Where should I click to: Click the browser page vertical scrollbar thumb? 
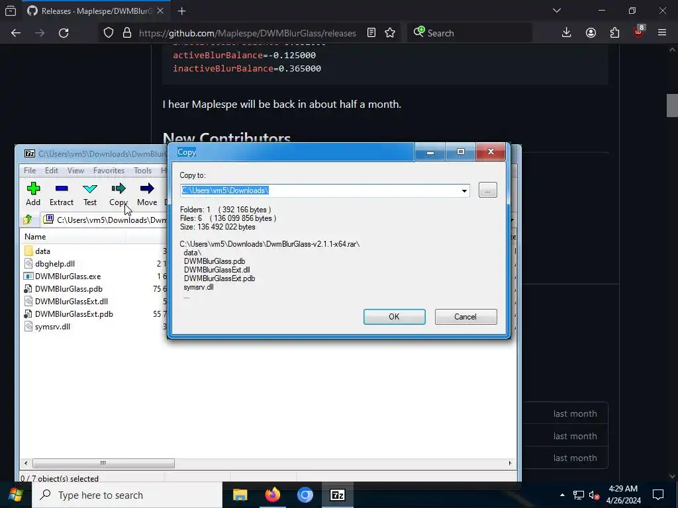[x=672, y=105]
